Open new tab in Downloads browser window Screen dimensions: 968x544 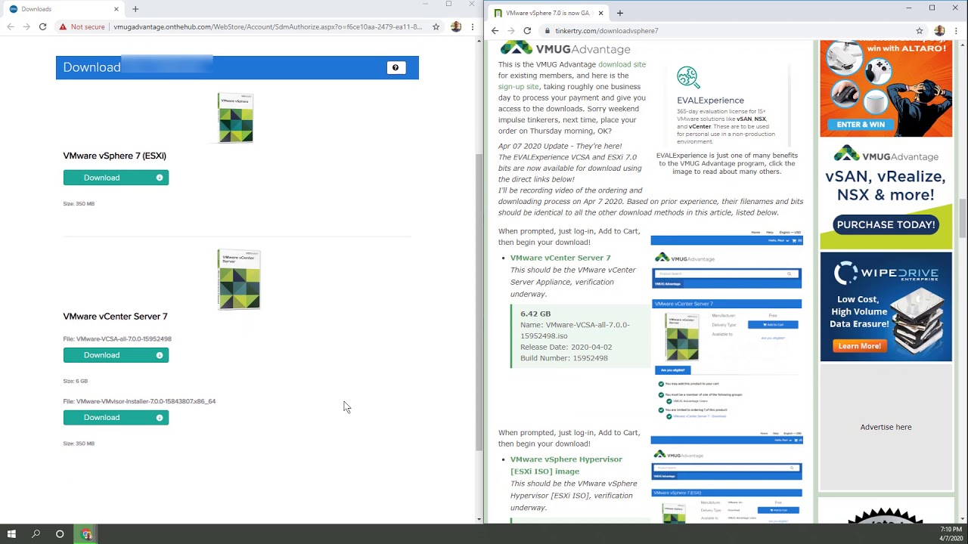tap(135, 9)
